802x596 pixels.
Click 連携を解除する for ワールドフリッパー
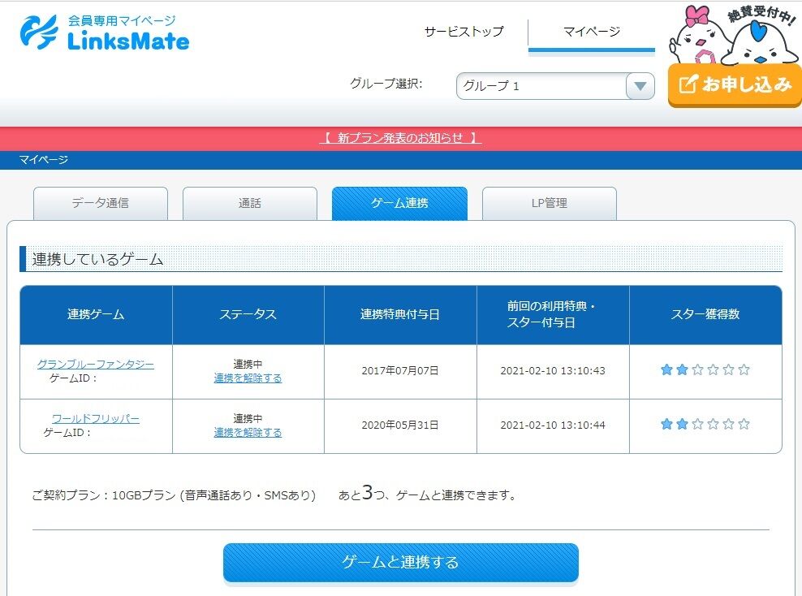tap(248, 433)
